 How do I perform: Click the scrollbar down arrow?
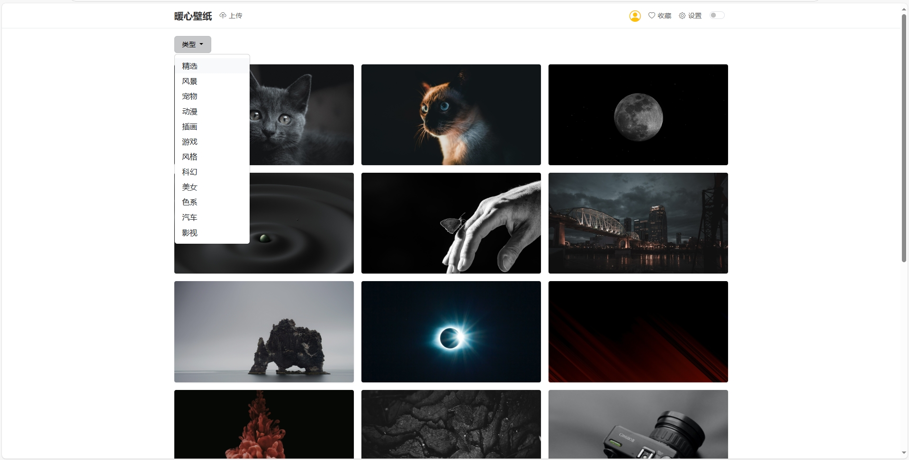[904, 453]
